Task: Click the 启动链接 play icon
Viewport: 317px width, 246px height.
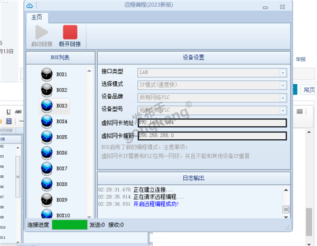Action: [41, 33]
